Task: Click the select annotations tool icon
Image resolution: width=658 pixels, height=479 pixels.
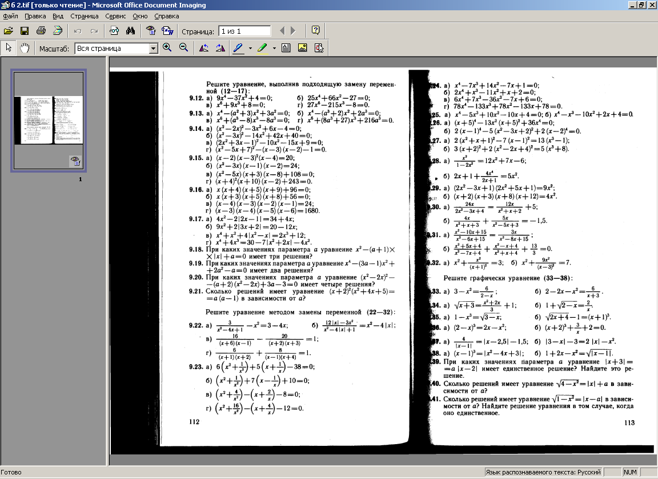Action: point(319,48)
